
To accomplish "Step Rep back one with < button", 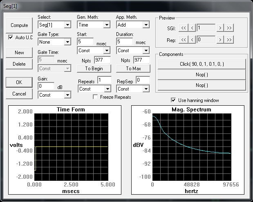I will pyautogui.click(x=192, y=40).
